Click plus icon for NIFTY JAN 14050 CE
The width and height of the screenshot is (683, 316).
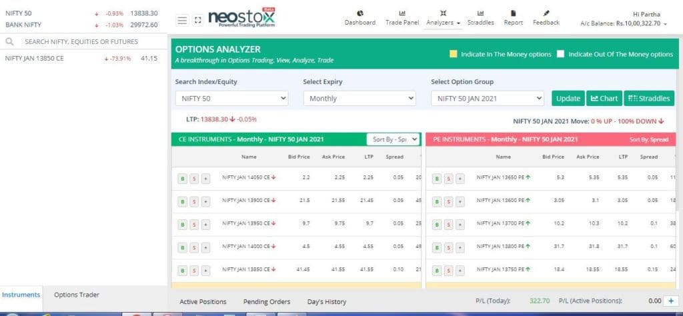pos(205,179)
